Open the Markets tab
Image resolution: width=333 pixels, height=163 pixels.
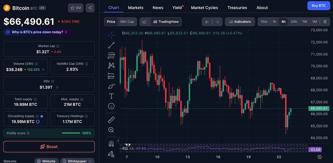(x=136, y=8)
